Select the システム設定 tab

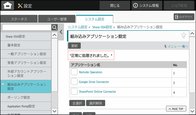coord(95,19)
